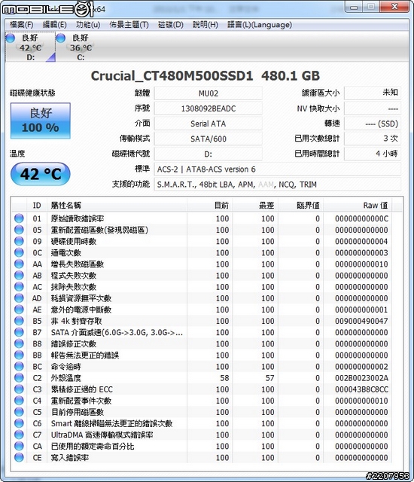Click the 良好 100 % health status button

click(41, 120)
